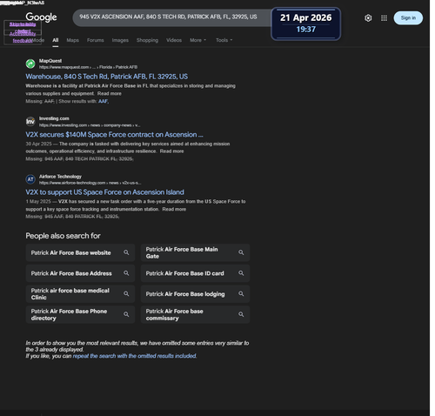
Task: Click magnifier icon for Patrick air force base medical Clinic
Action: (126, 293)
